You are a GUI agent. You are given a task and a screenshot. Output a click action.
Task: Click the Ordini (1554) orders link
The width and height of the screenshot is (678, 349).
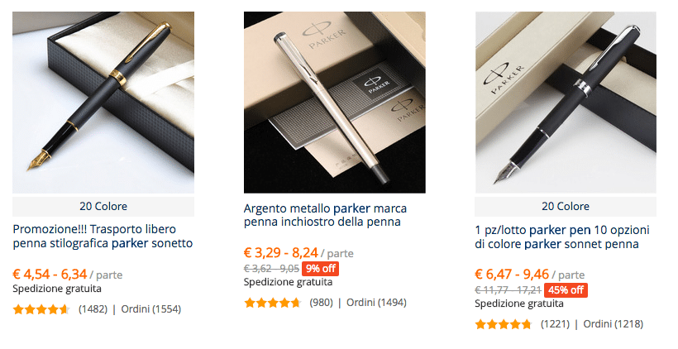[151, 309]
